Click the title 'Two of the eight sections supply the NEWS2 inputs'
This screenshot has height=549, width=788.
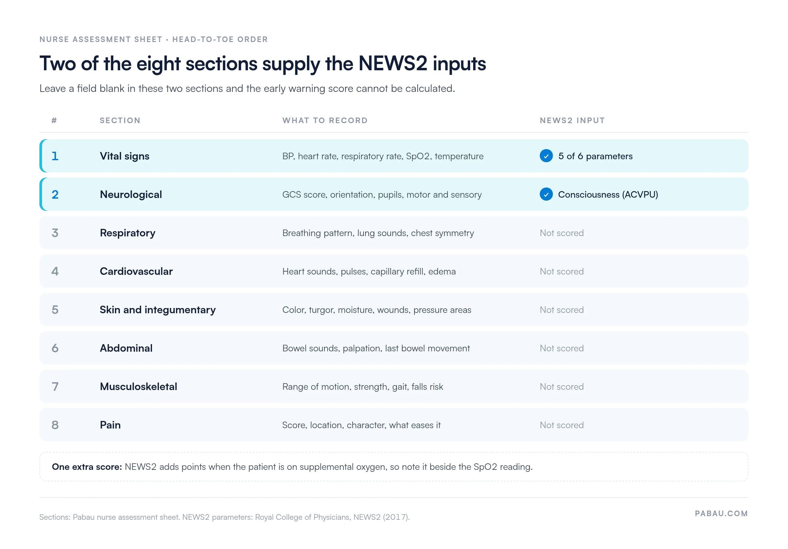pos(263,64)
